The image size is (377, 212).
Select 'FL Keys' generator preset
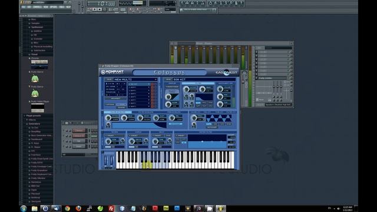[35, 143]
